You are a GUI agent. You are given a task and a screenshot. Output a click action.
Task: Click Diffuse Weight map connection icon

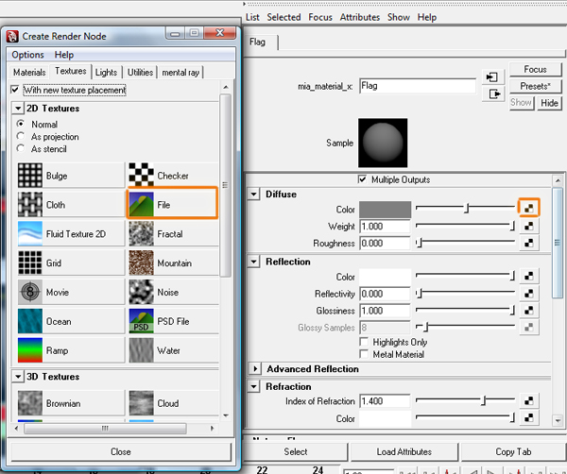pos(529,227)
